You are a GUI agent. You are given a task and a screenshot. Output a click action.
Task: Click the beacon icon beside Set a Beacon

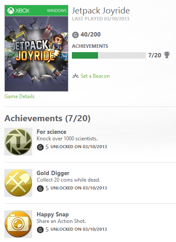[75, 76]
